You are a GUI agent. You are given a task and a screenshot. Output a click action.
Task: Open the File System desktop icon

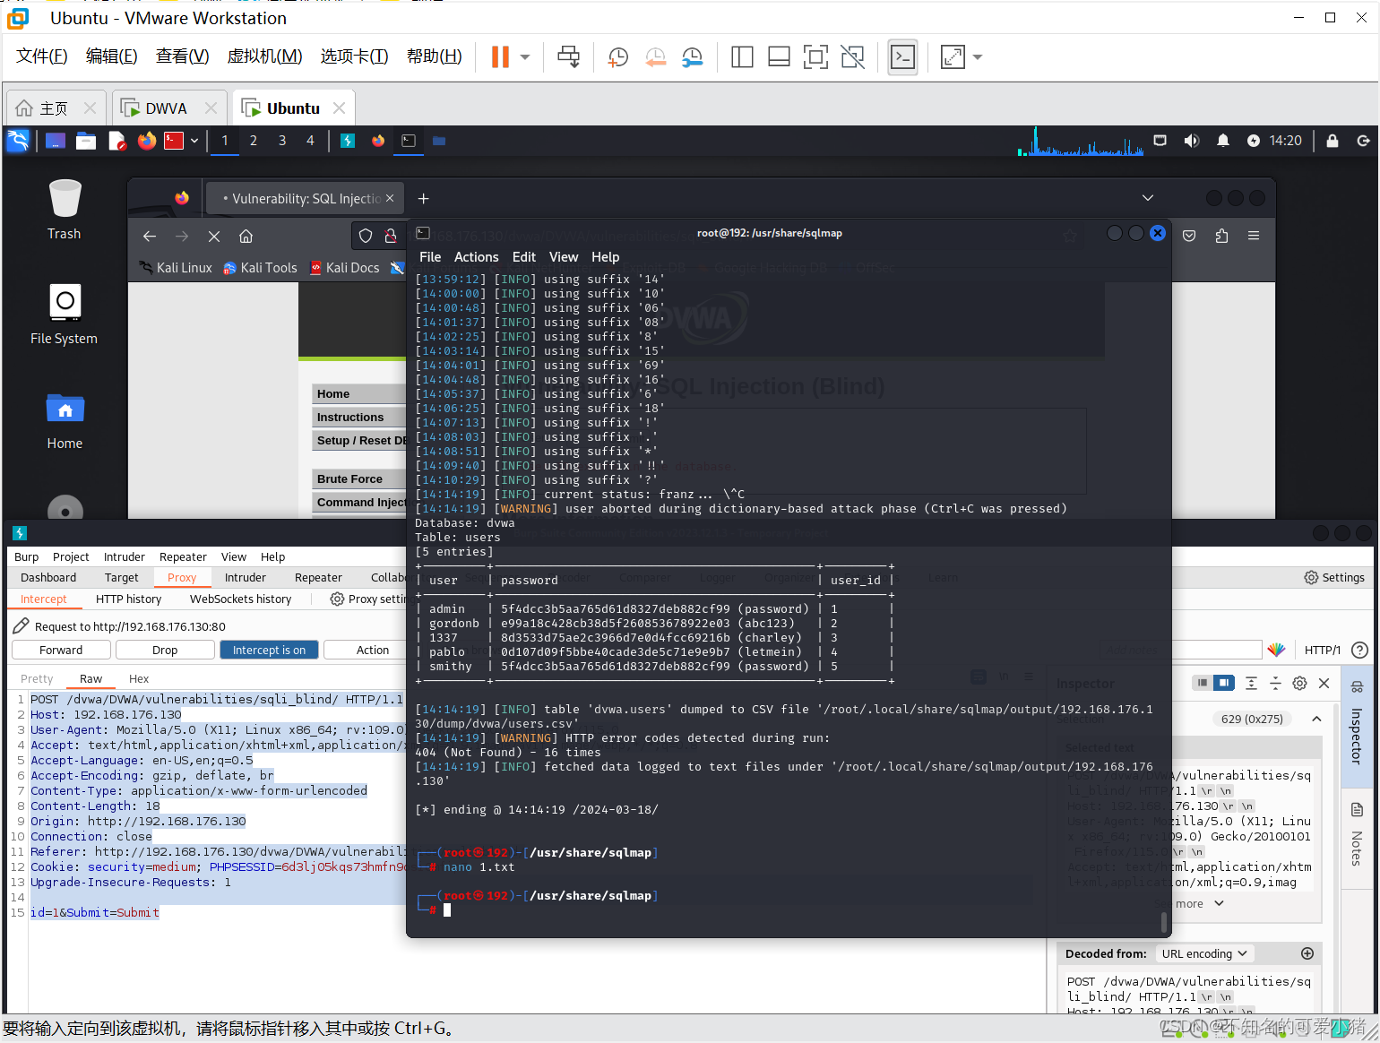click(65, 315)
